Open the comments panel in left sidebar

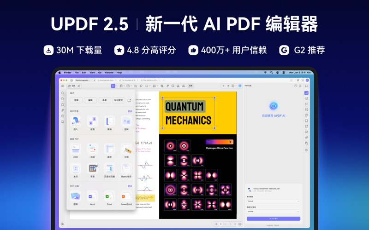coord(63,116)
